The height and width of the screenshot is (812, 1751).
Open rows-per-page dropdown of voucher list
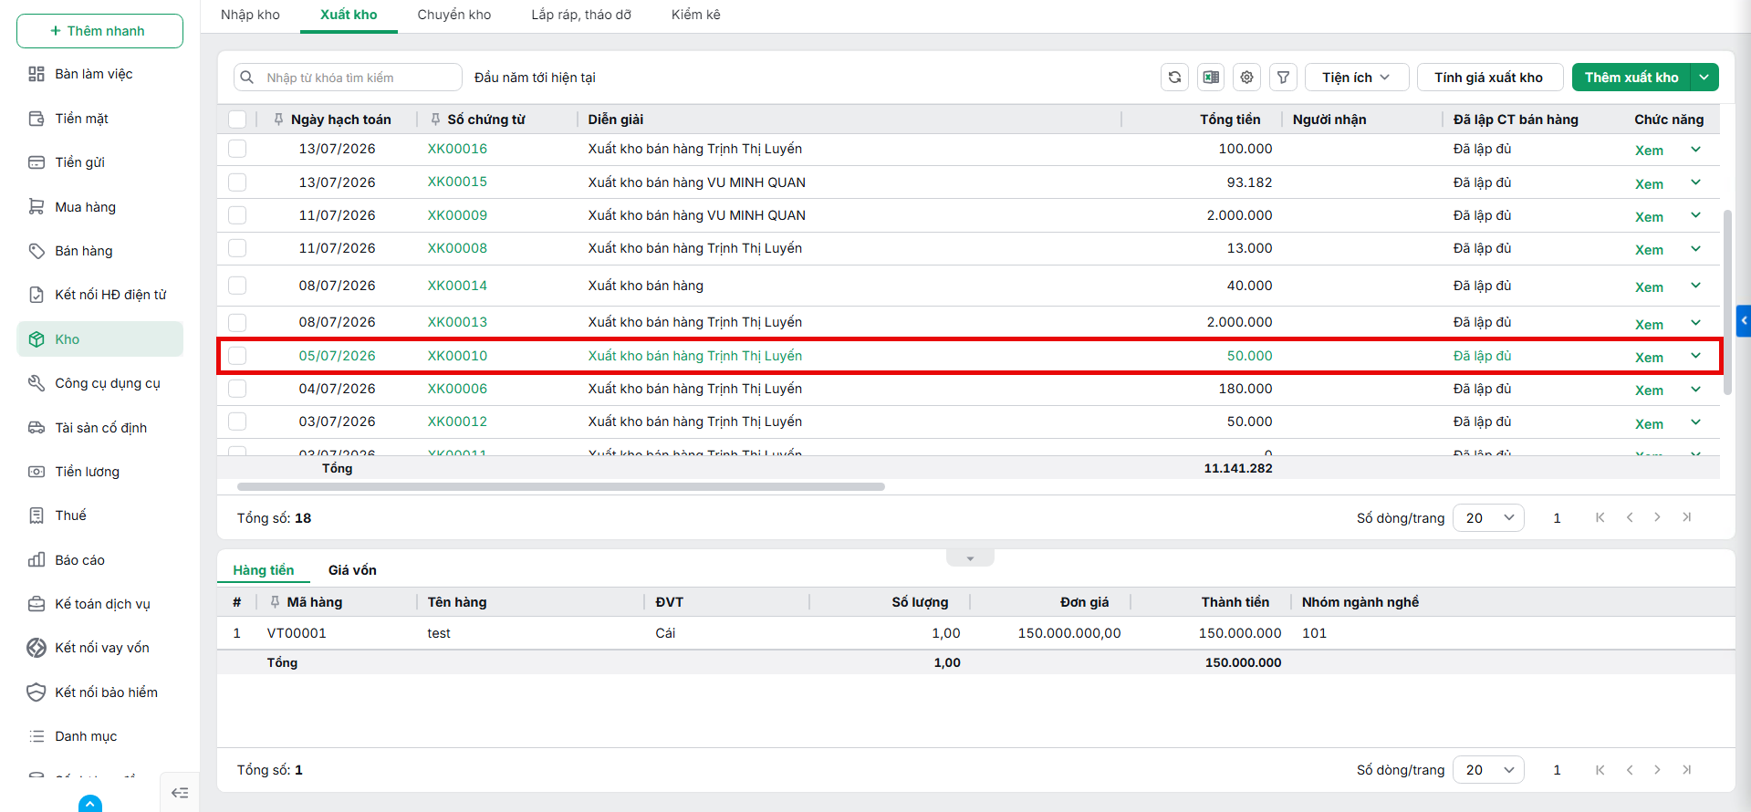(x=1488, y=517)
